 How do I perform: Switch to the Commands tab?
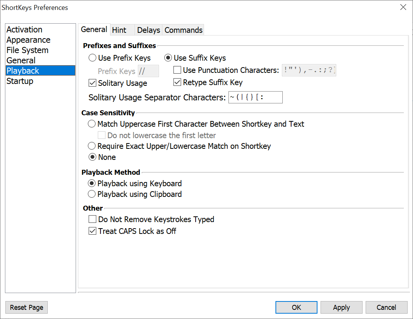click(183, 30)
